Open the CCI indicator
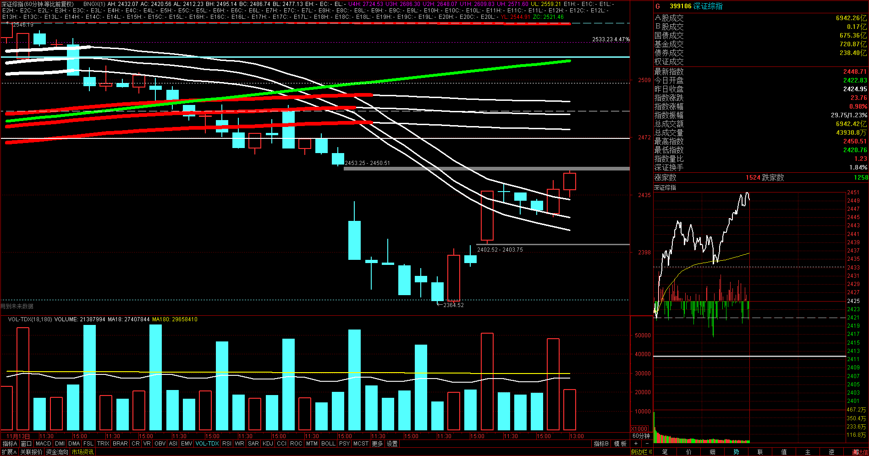The height and width of the screenshot is (456, 869). [282, 444]
